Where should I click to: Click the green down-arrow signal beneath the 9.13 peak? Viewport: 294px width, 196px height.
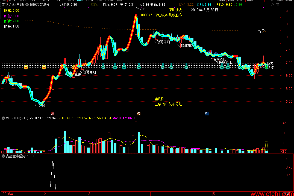click(x=139, y=67)
